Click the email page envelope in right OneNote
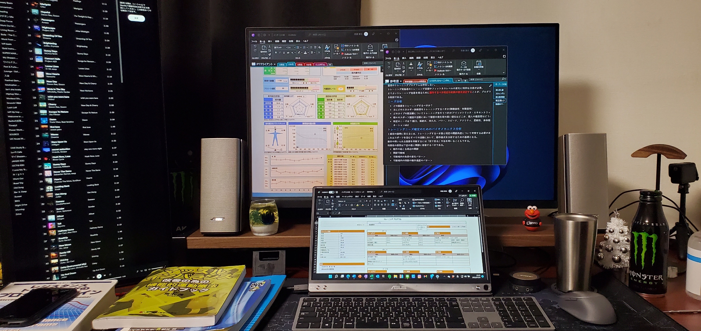 click(464, 63)
